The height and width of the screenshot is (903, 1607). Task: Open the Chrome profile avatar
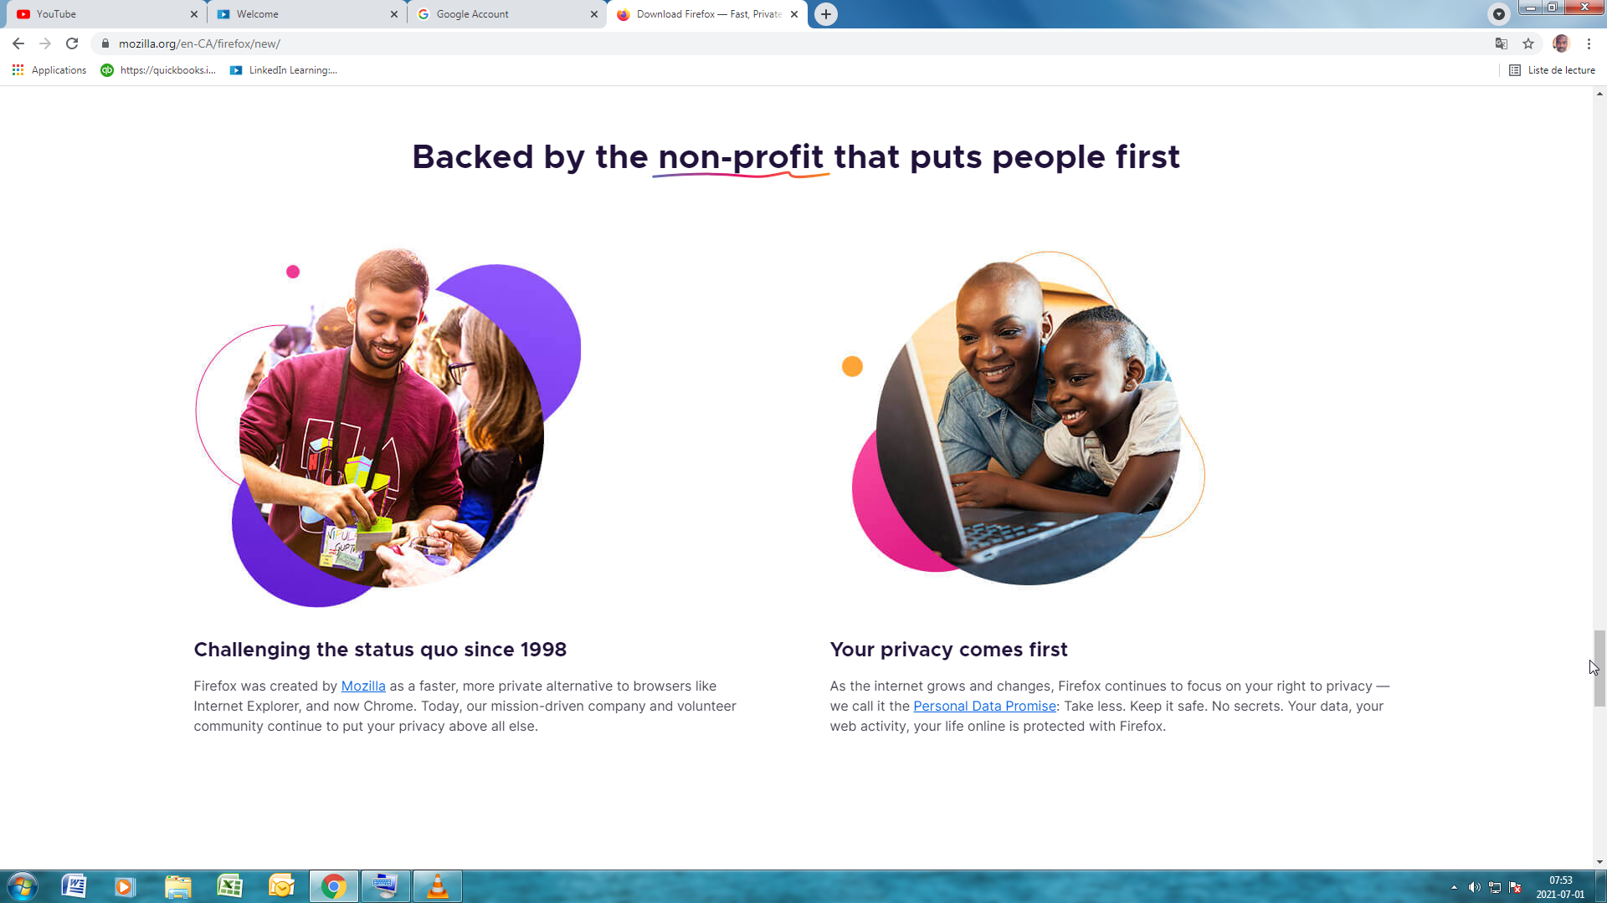coord(1561,43)
